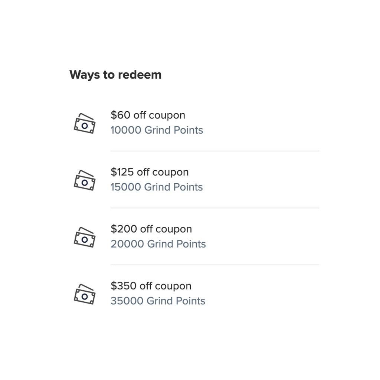Click the cash icon beside $125 off coupon
Image resolution: width=380 pixels, height=380 pixels.
[x=85, y=180]
